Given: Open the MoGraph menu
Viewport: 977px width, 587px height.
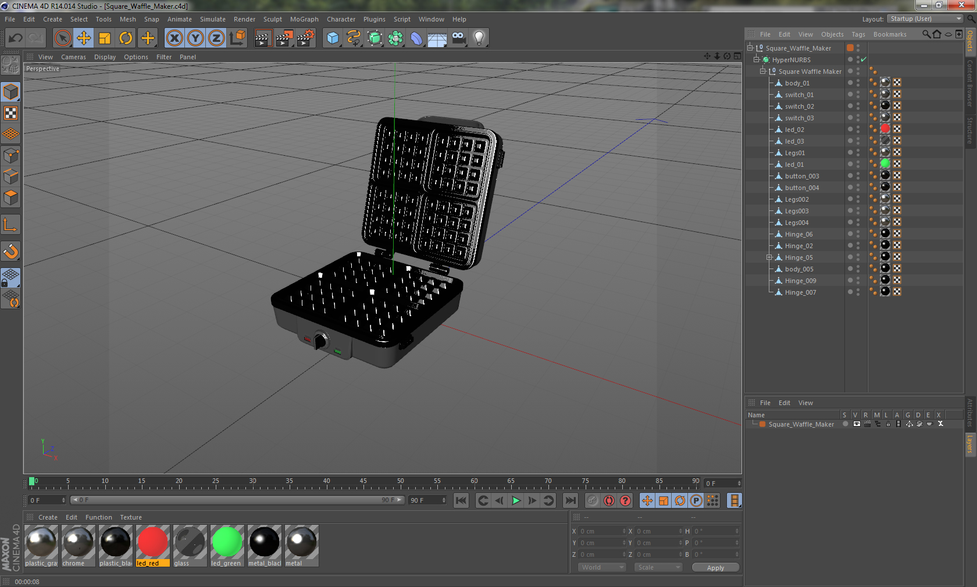Looking at the screenshot, I should click(x=304, y=19).
